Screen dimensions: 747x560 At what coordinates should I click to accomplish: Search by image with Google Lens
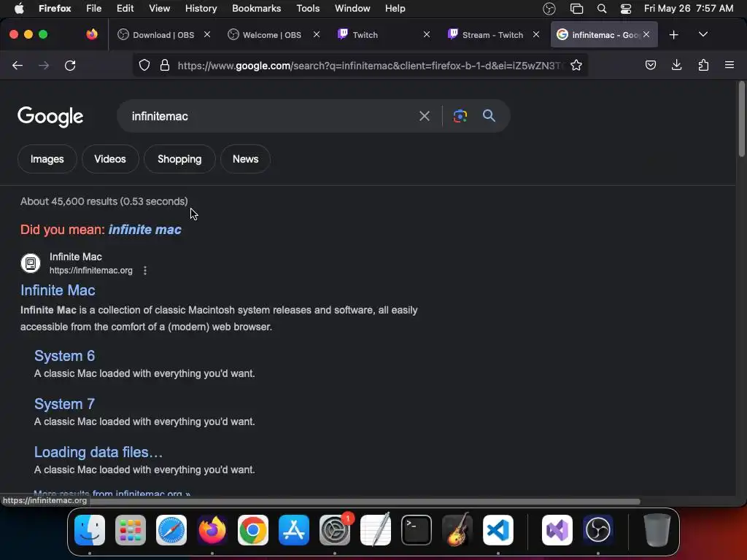(460, 116)
